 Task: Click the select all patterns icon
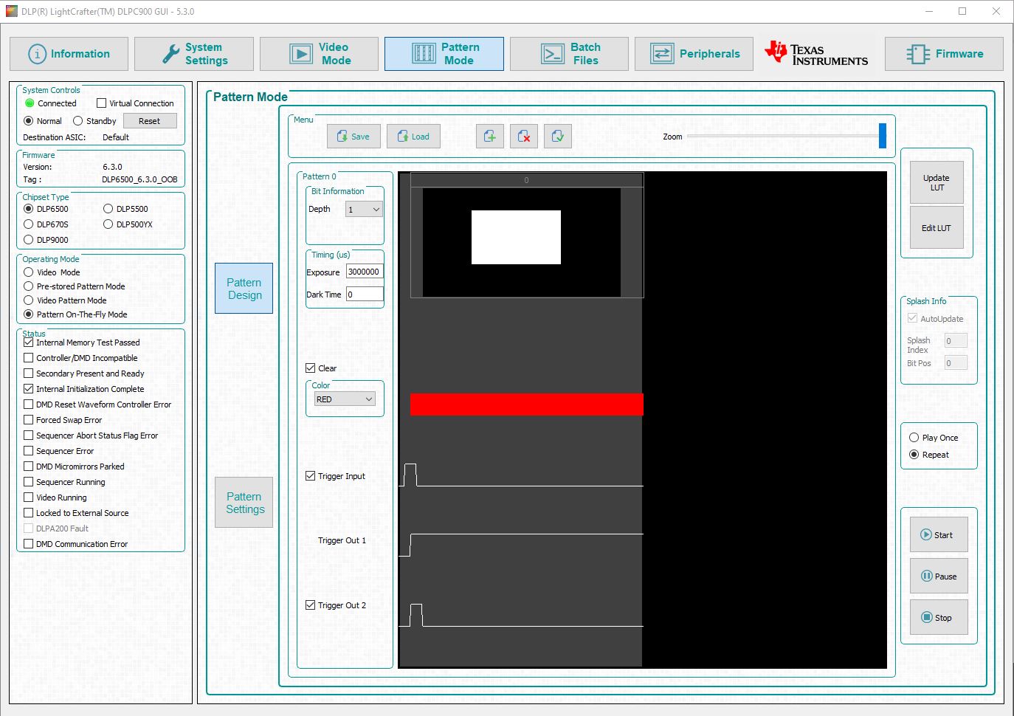(558, 137)
